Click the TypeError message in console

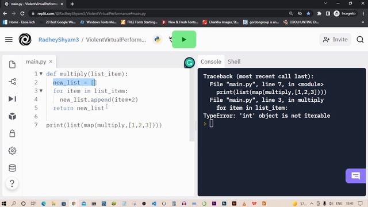tap(267, 116)
